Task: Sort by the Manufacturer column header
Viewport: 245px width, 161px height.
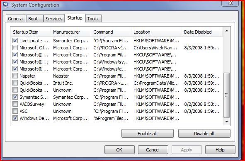Action: tap(71, 32)
